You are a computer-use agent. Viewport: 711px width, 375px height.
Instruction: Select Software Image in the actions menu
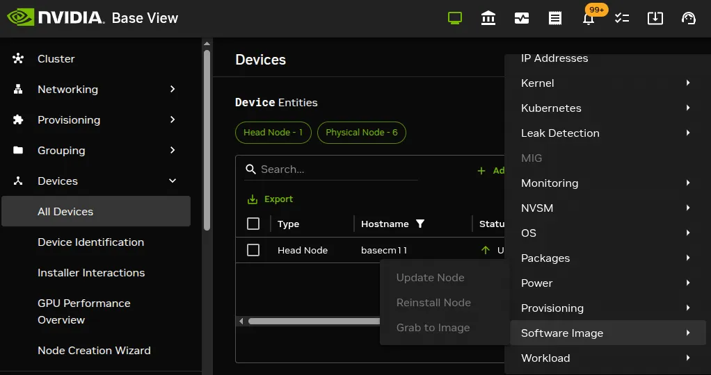point(607,333)
